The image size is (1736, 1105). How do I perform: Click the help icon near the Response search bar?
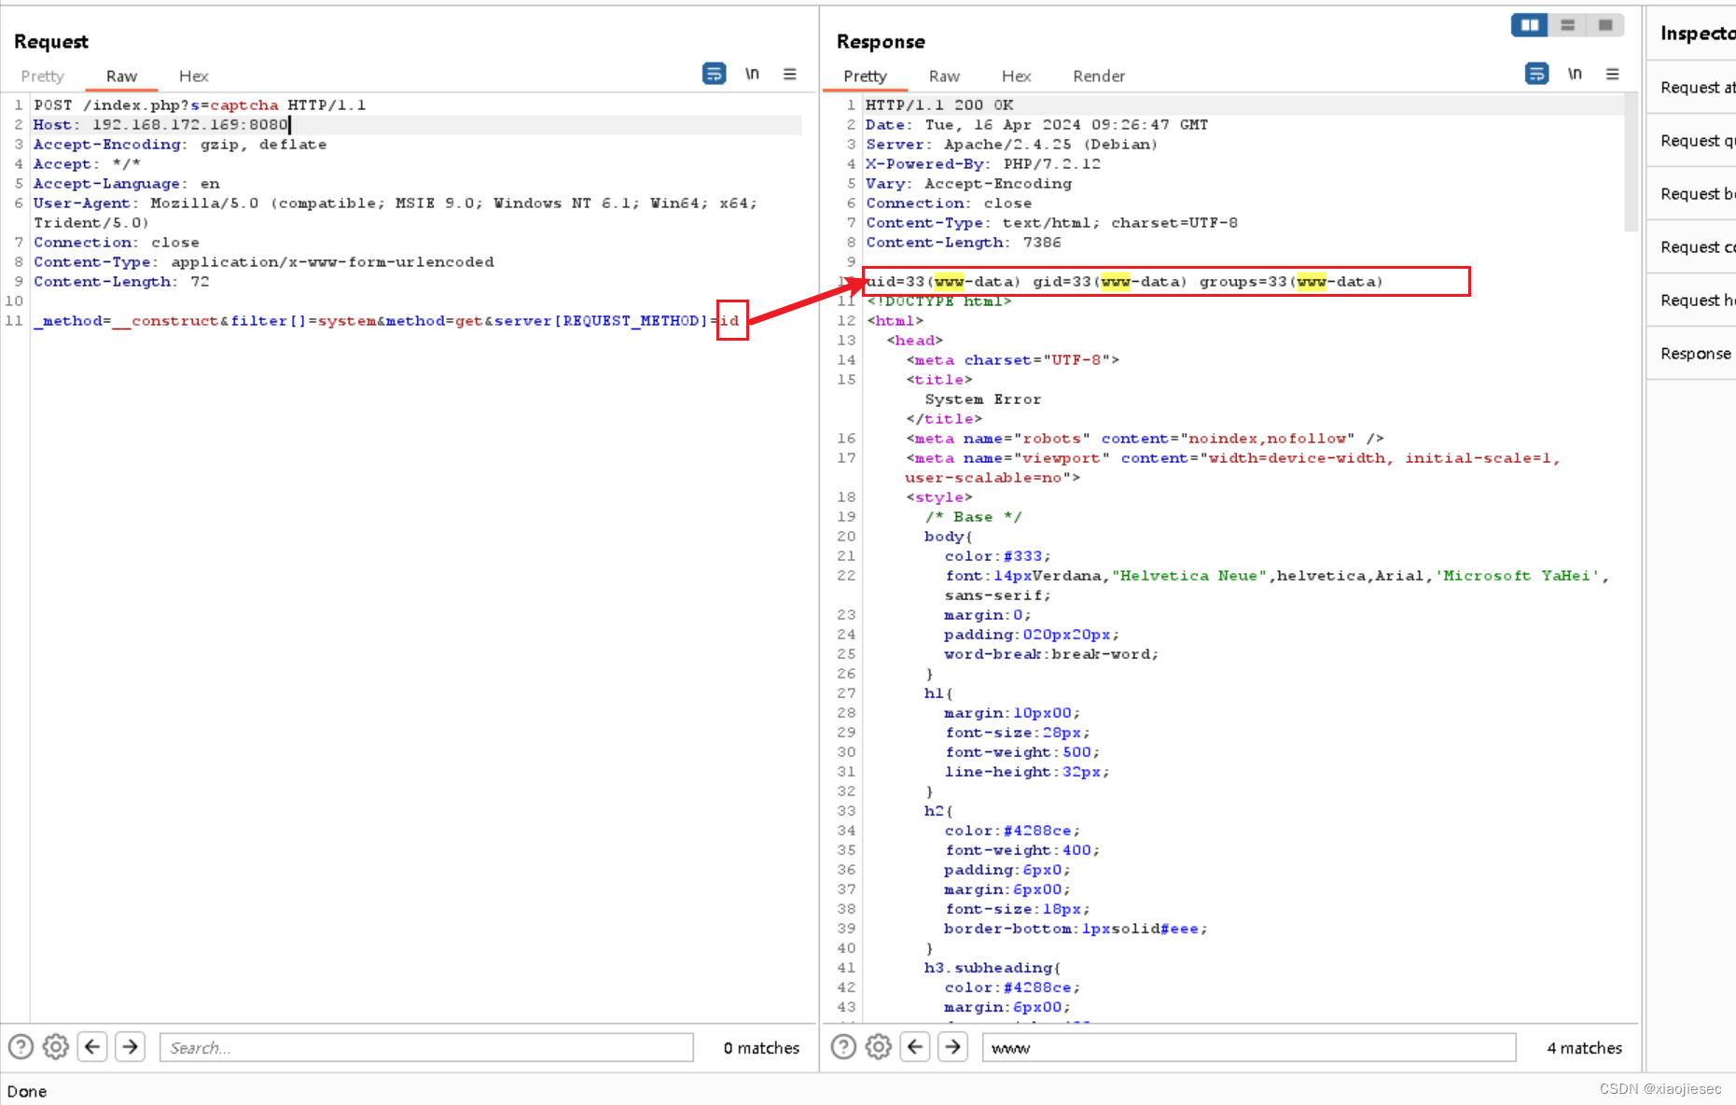(842, 1047)
